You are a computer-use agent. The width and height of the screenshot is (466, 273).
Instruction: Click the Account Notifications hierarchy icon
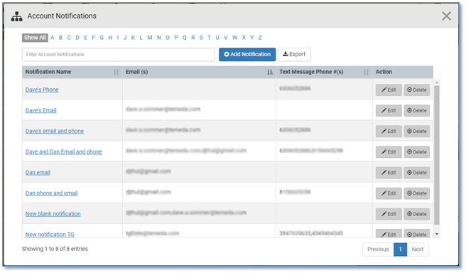point(16,16)
